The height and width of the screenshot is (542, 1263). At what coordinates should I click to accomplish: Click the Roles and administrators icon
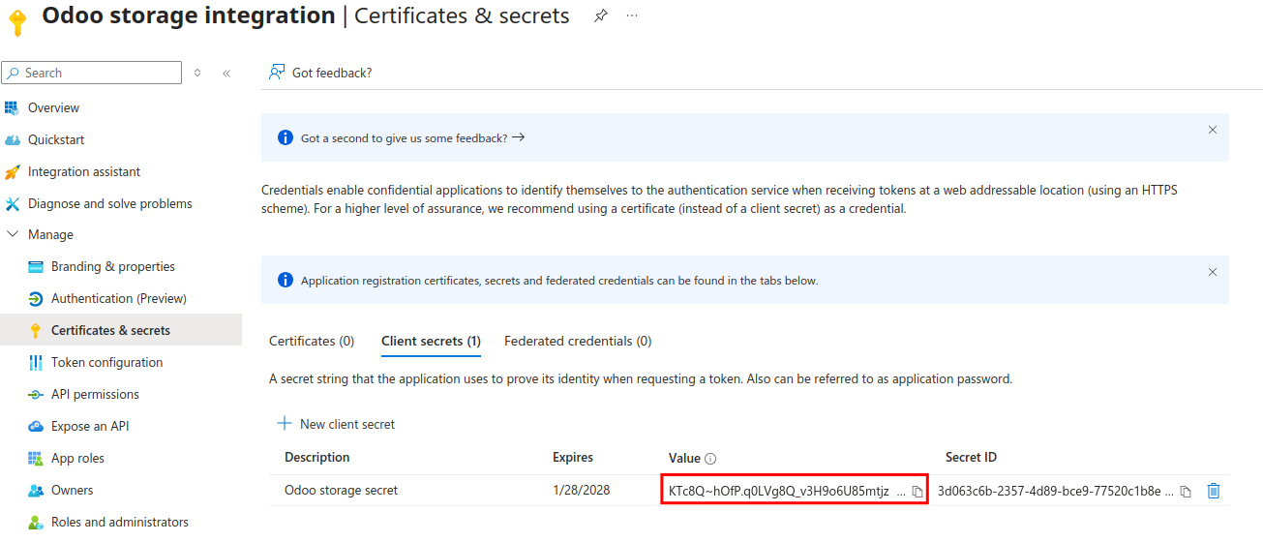pyautogui.click(x=36, y=522)
